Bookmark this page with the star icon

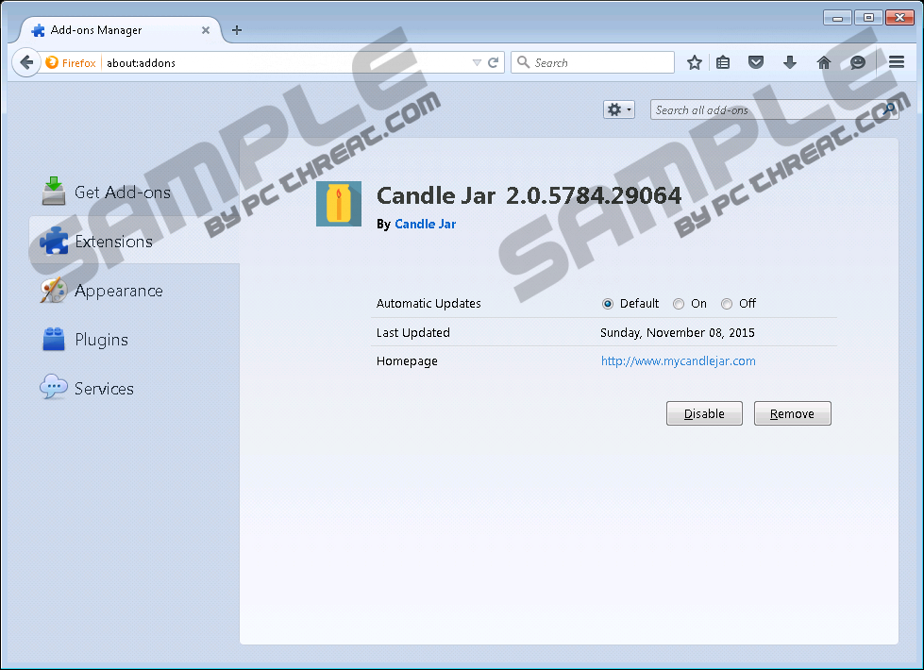(x=694, y=62)
